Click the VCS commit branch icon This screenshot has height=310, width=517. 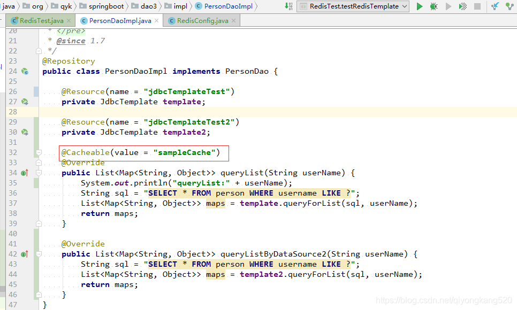pos(510,6)
